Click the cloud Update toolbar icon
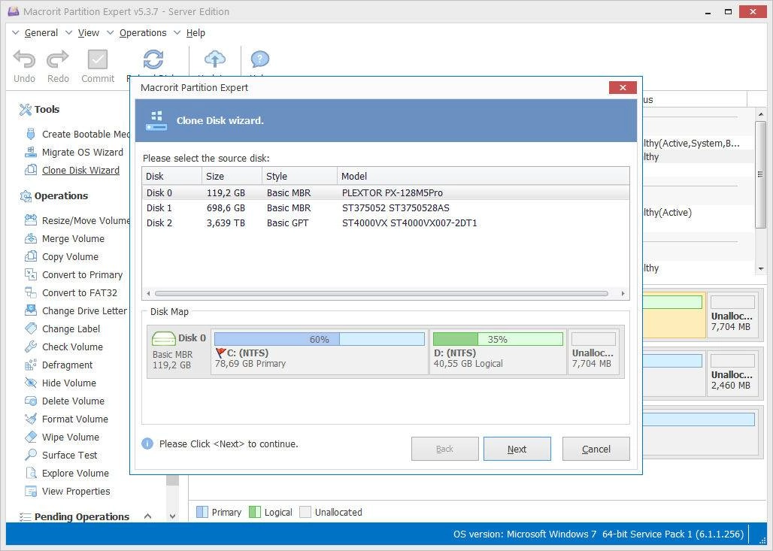This screenshot has width=773, height=551. [215, 59]
